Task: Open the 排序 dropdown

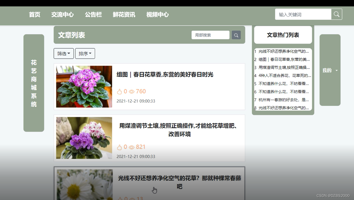Action: 85,54
